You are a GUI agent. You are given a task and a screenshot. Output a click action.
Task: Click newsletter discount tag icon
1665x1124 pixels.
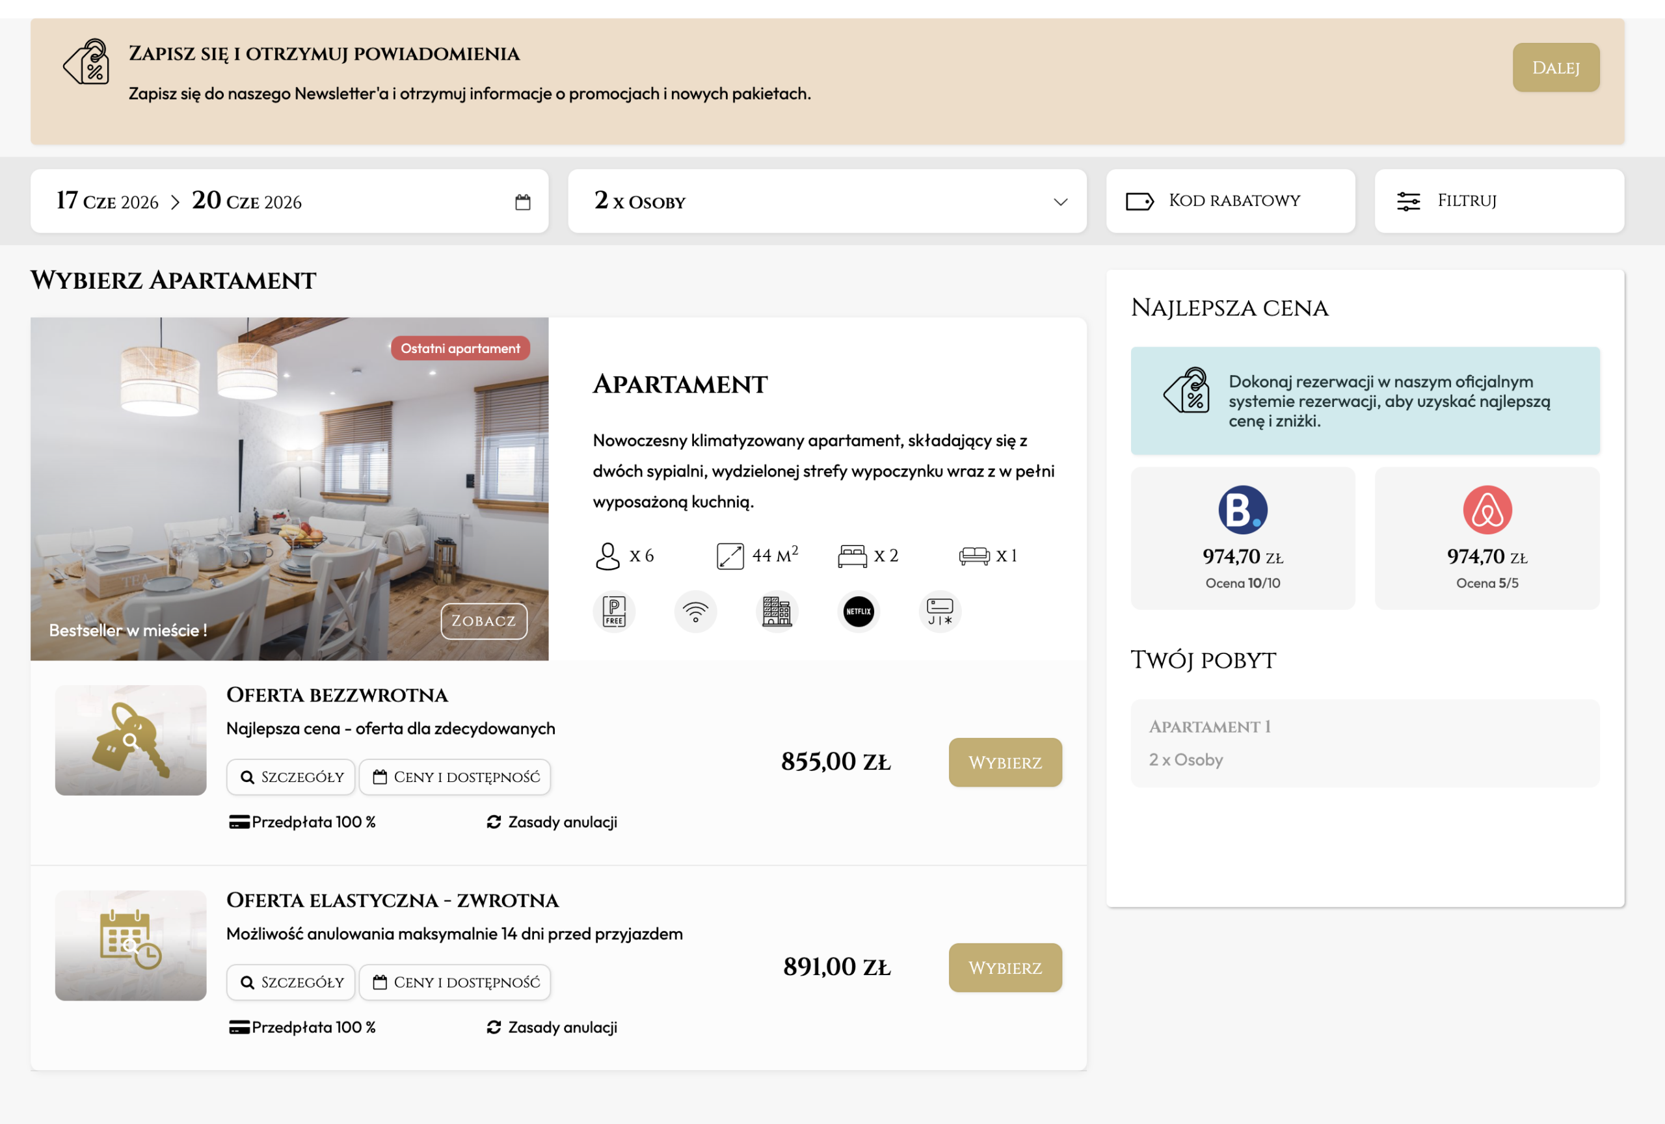[x=87, y=62]
